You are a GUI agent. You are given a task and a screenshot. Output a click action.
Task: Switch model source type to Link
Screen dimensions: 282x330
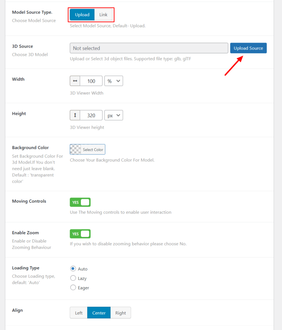point(103,15)
